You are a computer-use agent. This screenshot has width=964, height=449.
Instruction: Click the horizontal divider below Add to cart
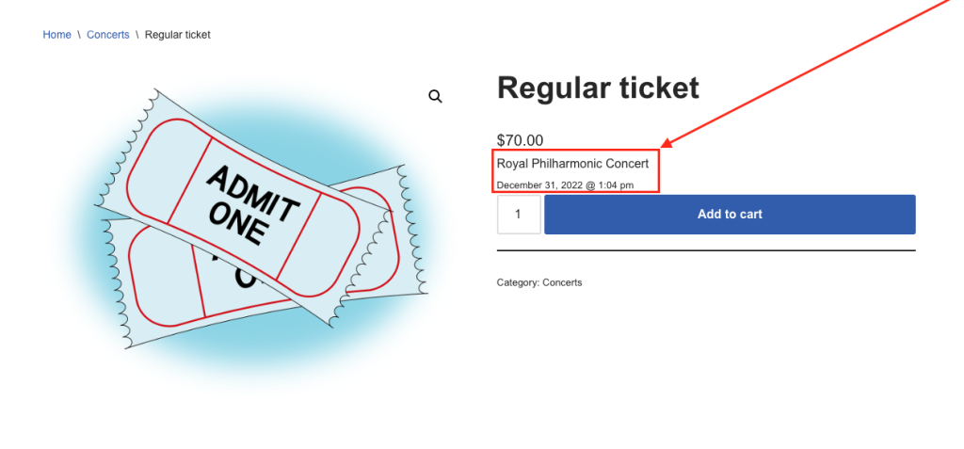(706, 251)
